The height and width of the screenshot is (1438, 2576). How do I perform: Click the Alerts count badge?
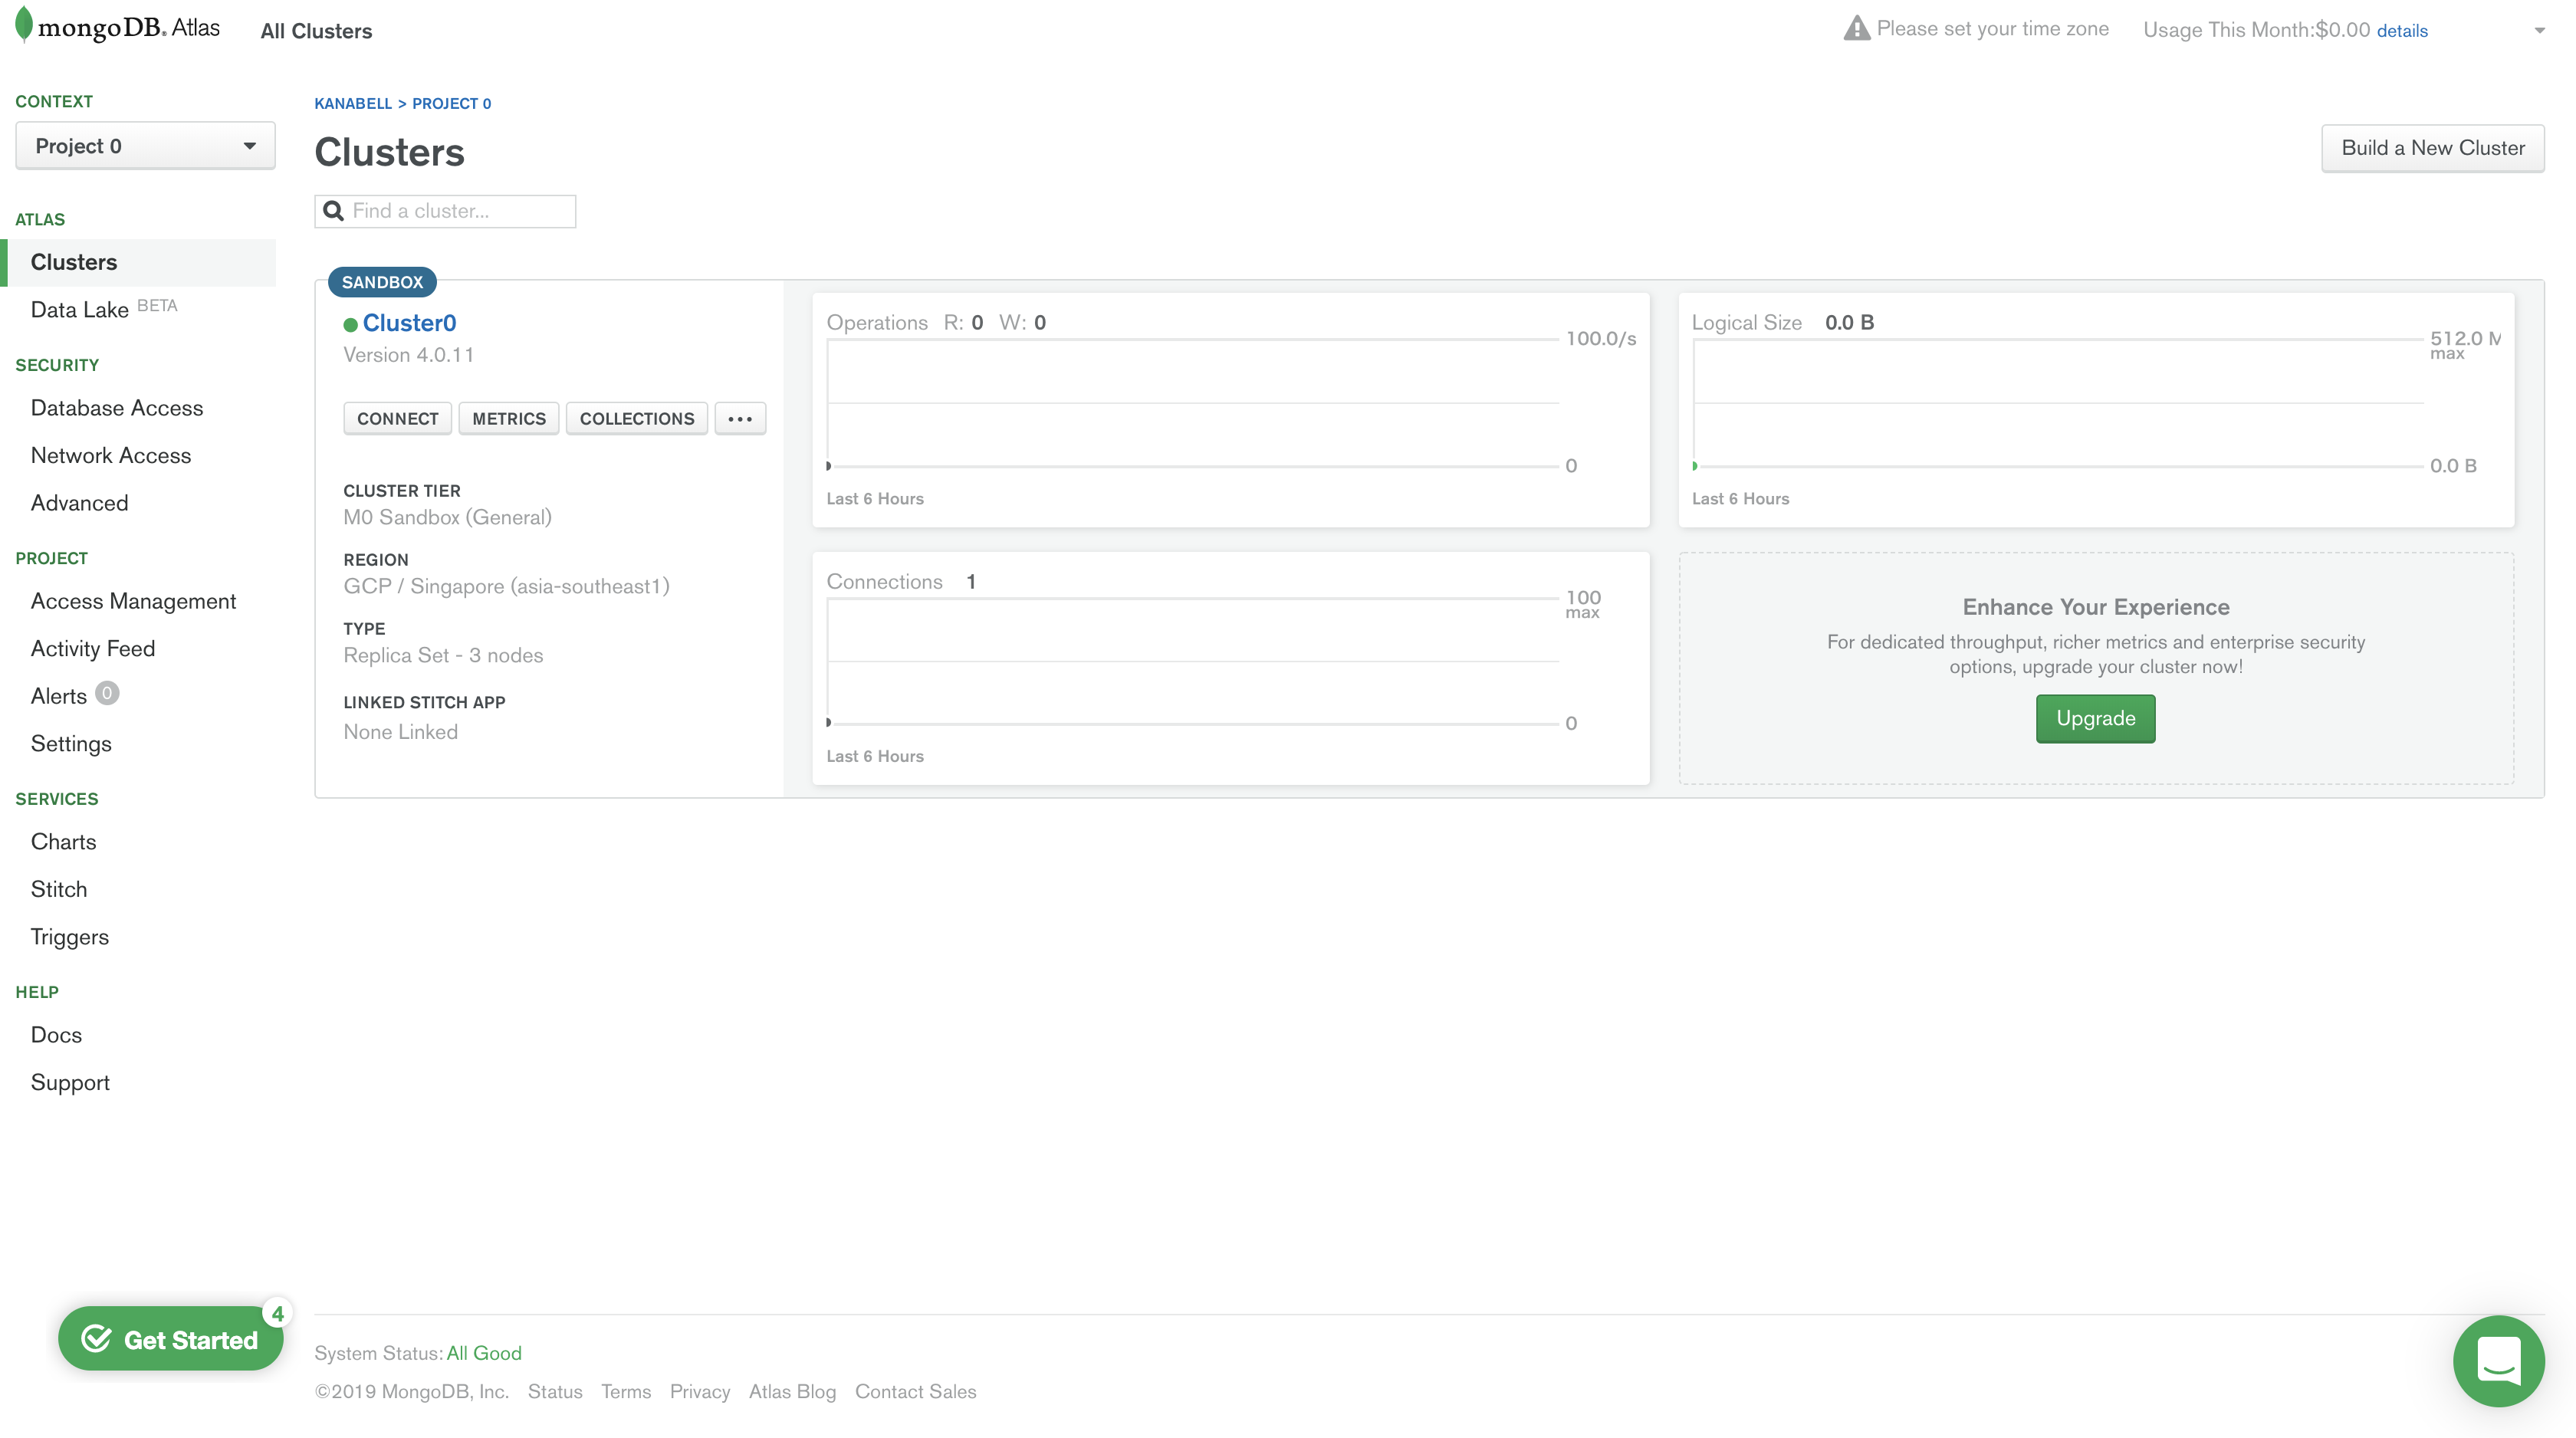coord(106,693)
